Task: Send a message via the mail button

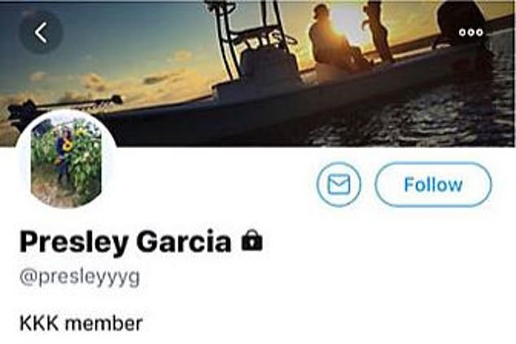Action: coord(339,185)
